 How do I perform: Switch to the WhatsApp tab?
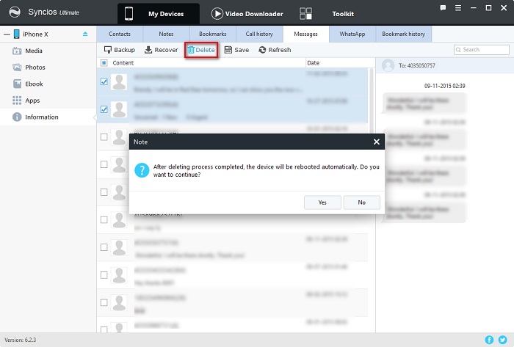(352, 34)
